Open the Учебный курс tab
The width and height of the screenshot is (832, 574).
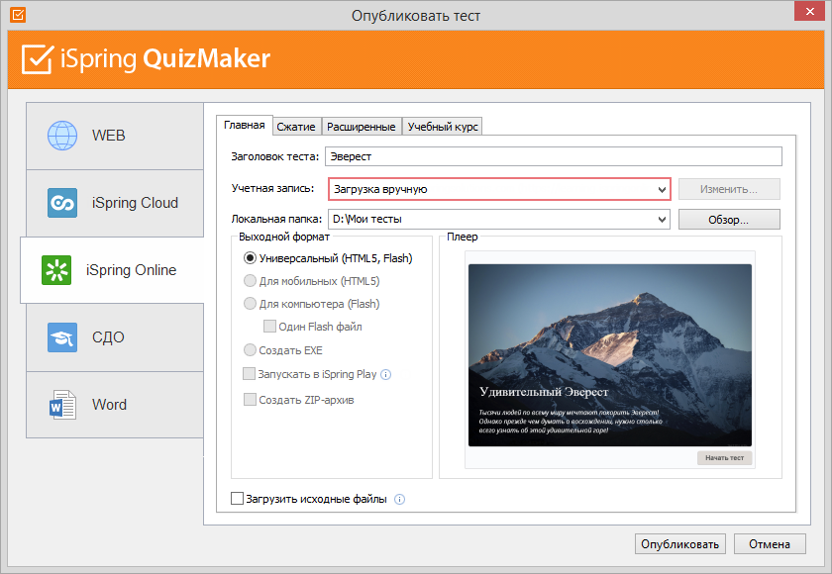point(443,127)
